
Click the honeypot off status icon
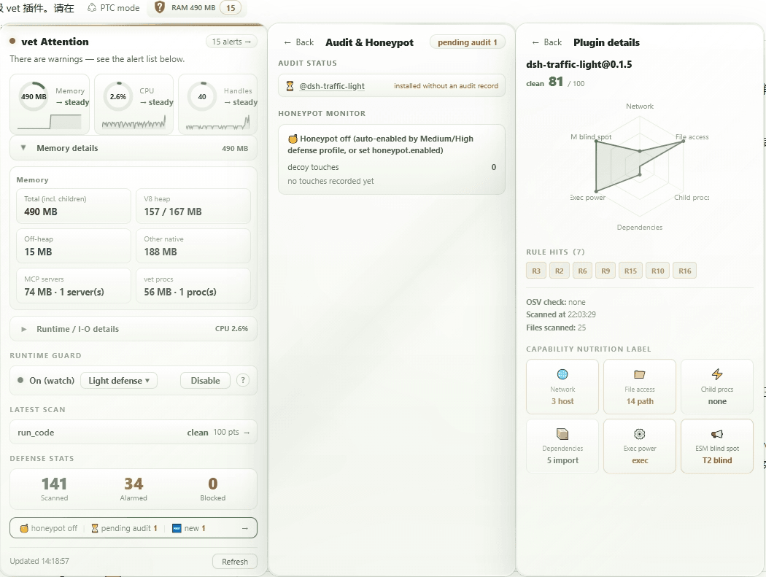click(x=24, y=528)
